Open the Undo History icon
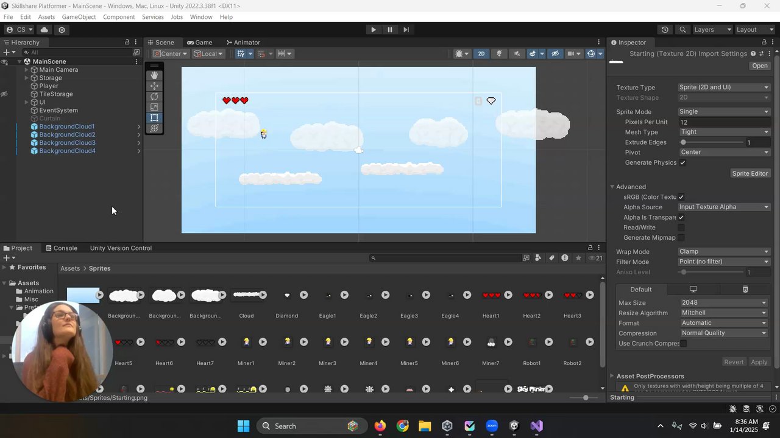This screenshot has height=438, width=780. point(665,30)
